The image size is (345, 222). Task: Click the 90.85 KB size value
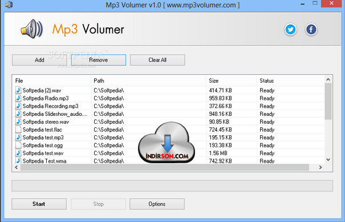[219, 122]
